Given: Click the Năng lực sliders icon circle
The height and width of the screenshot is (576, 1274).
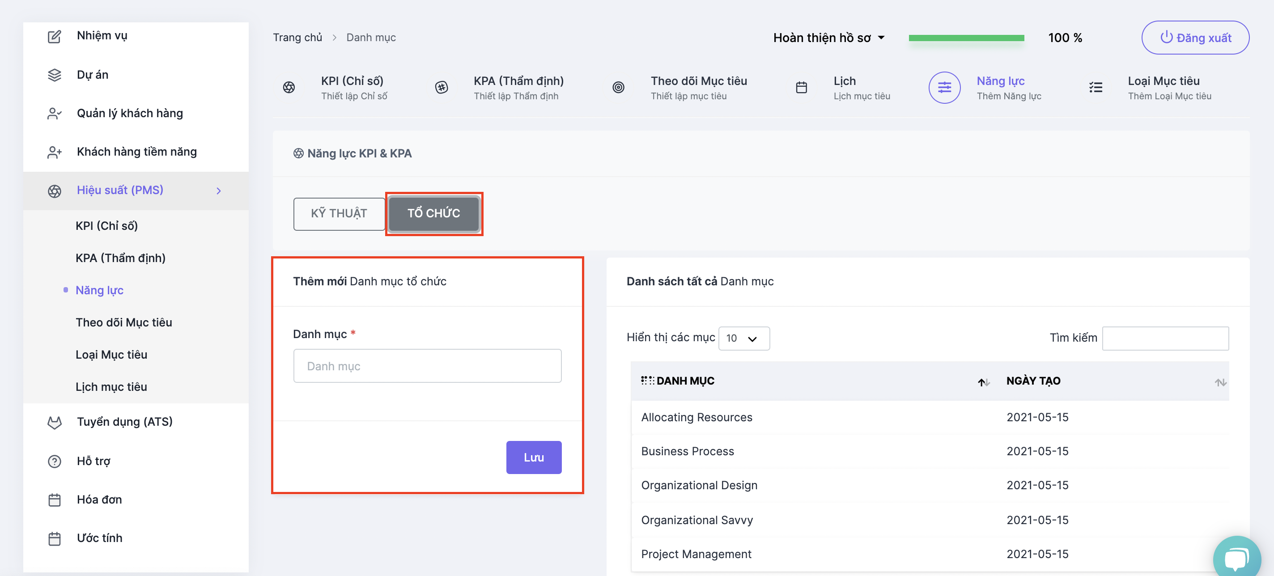Looking at the screenshot, I should (x=945, y=88).
